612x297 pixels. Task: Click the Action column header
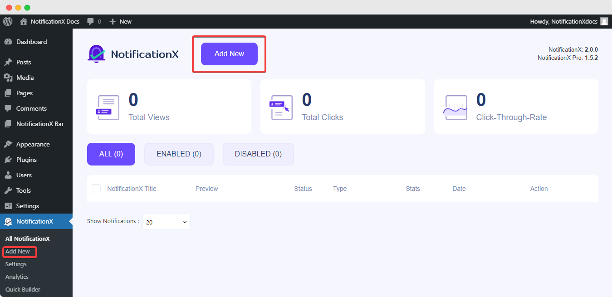pyautogui.click(x=539, y=189)
